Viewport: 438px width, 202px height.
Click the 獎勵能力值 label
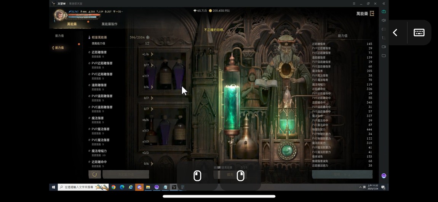click(x=98, y=43)
